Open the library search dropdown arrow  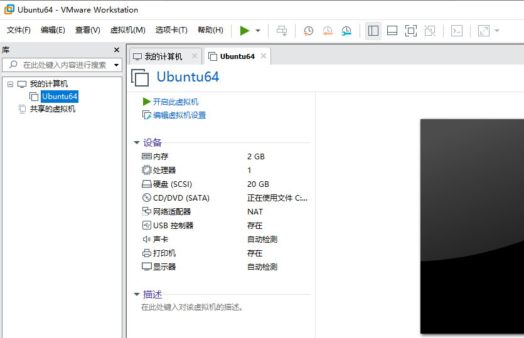coord(116,65)
